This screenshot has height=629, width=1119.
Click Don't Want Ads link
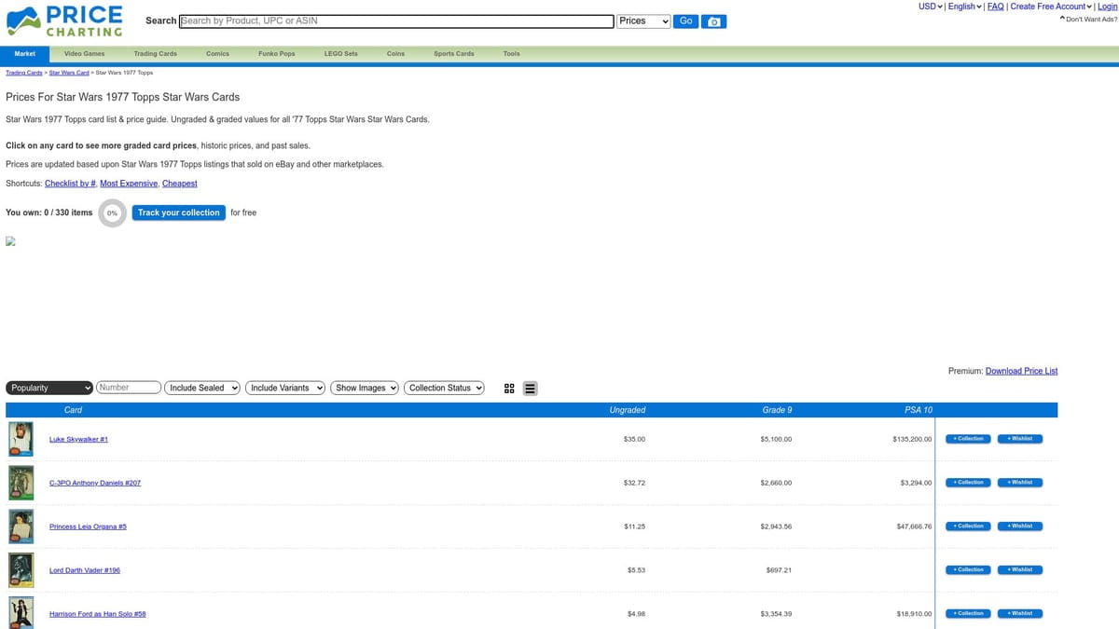pyautogui.click(x=1089, y=19)
